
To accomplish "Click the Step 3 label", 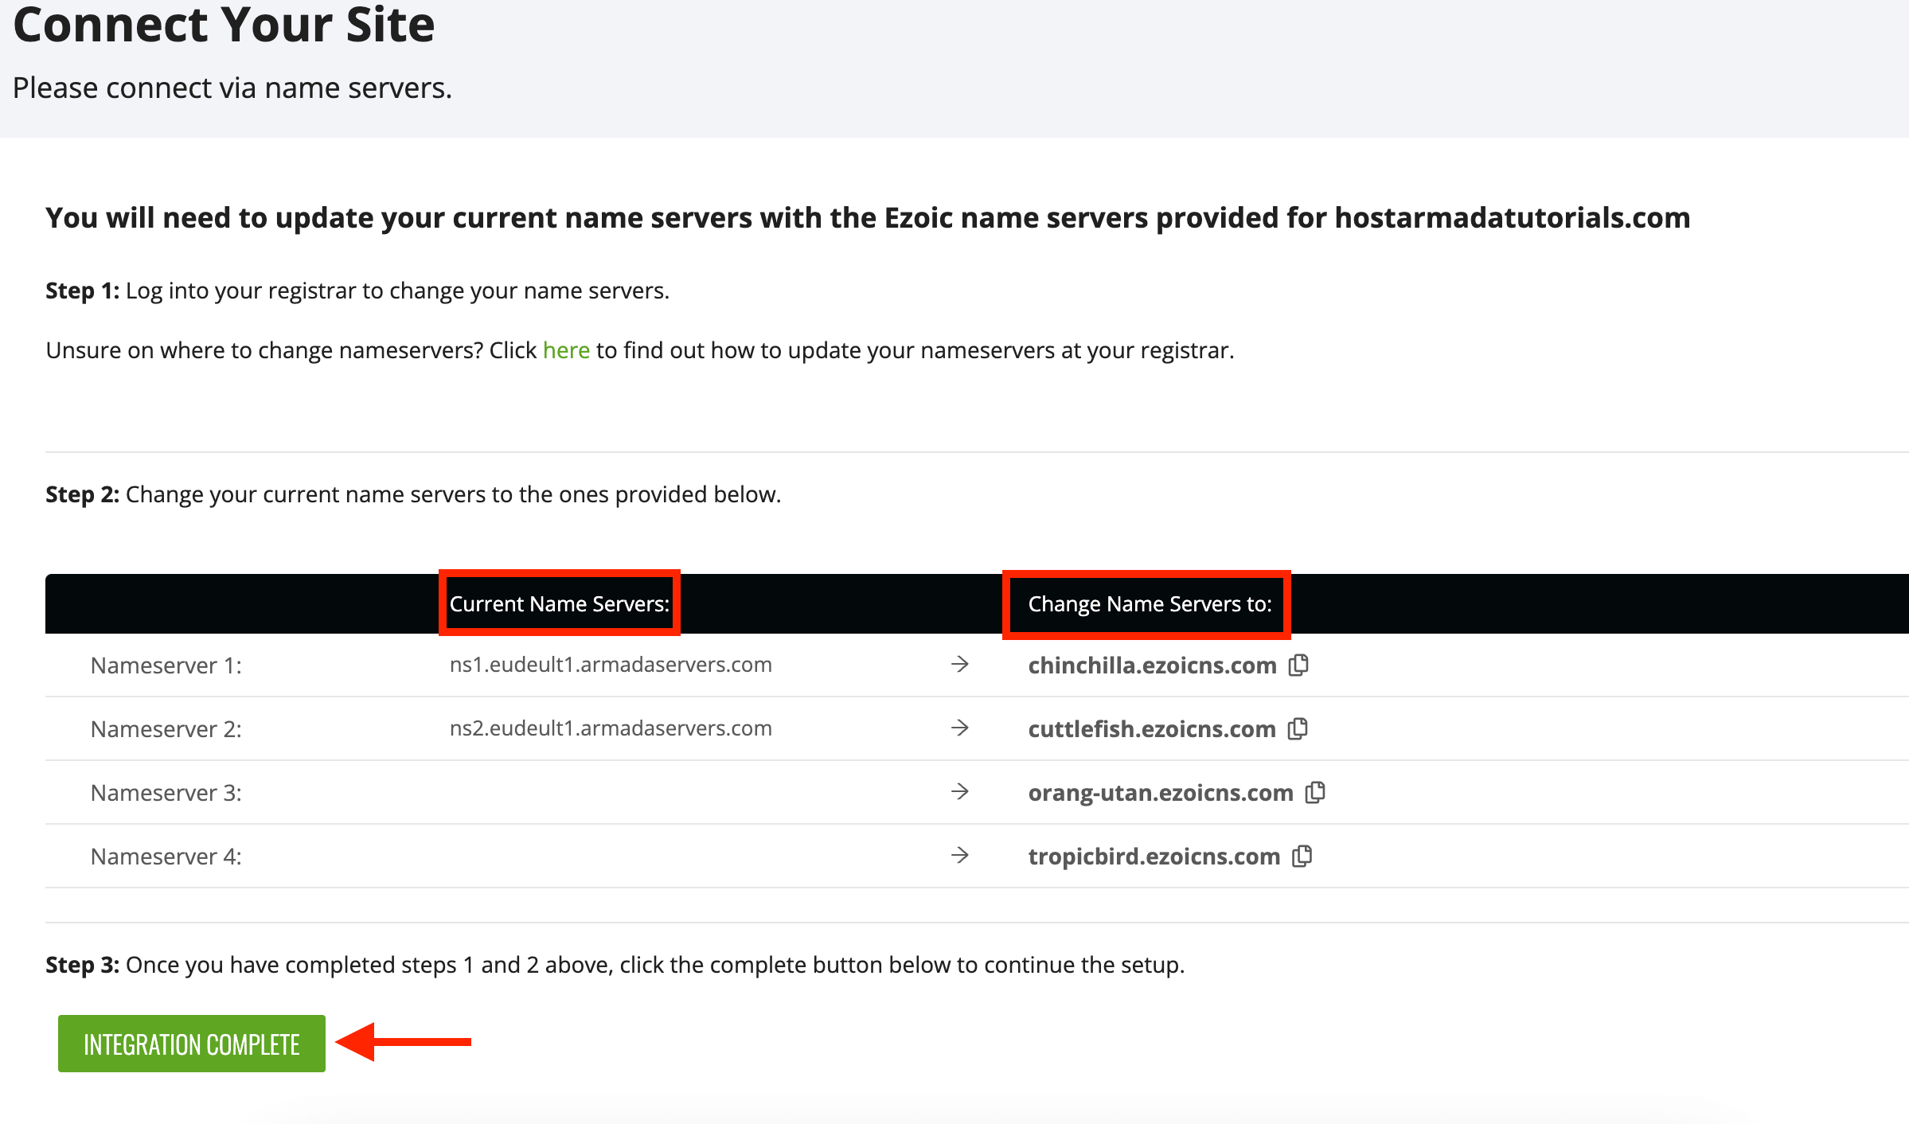I will (x=82, y=965).
